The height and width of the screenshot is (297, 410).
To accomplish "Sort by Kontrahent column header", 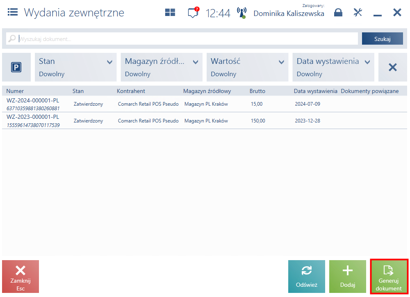I will tap(131, 91).
